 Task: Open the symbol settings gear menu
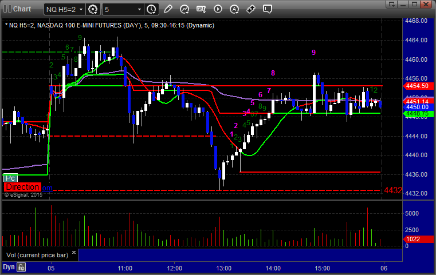coord(93,10)
